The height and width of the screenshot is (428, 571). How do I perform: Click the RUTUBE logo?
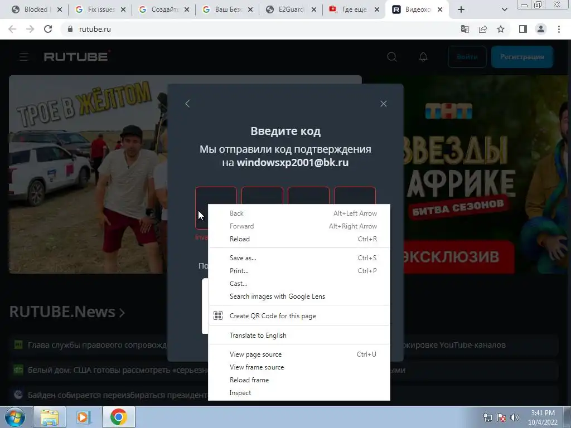pyautogui.click(x=77, y=56)
